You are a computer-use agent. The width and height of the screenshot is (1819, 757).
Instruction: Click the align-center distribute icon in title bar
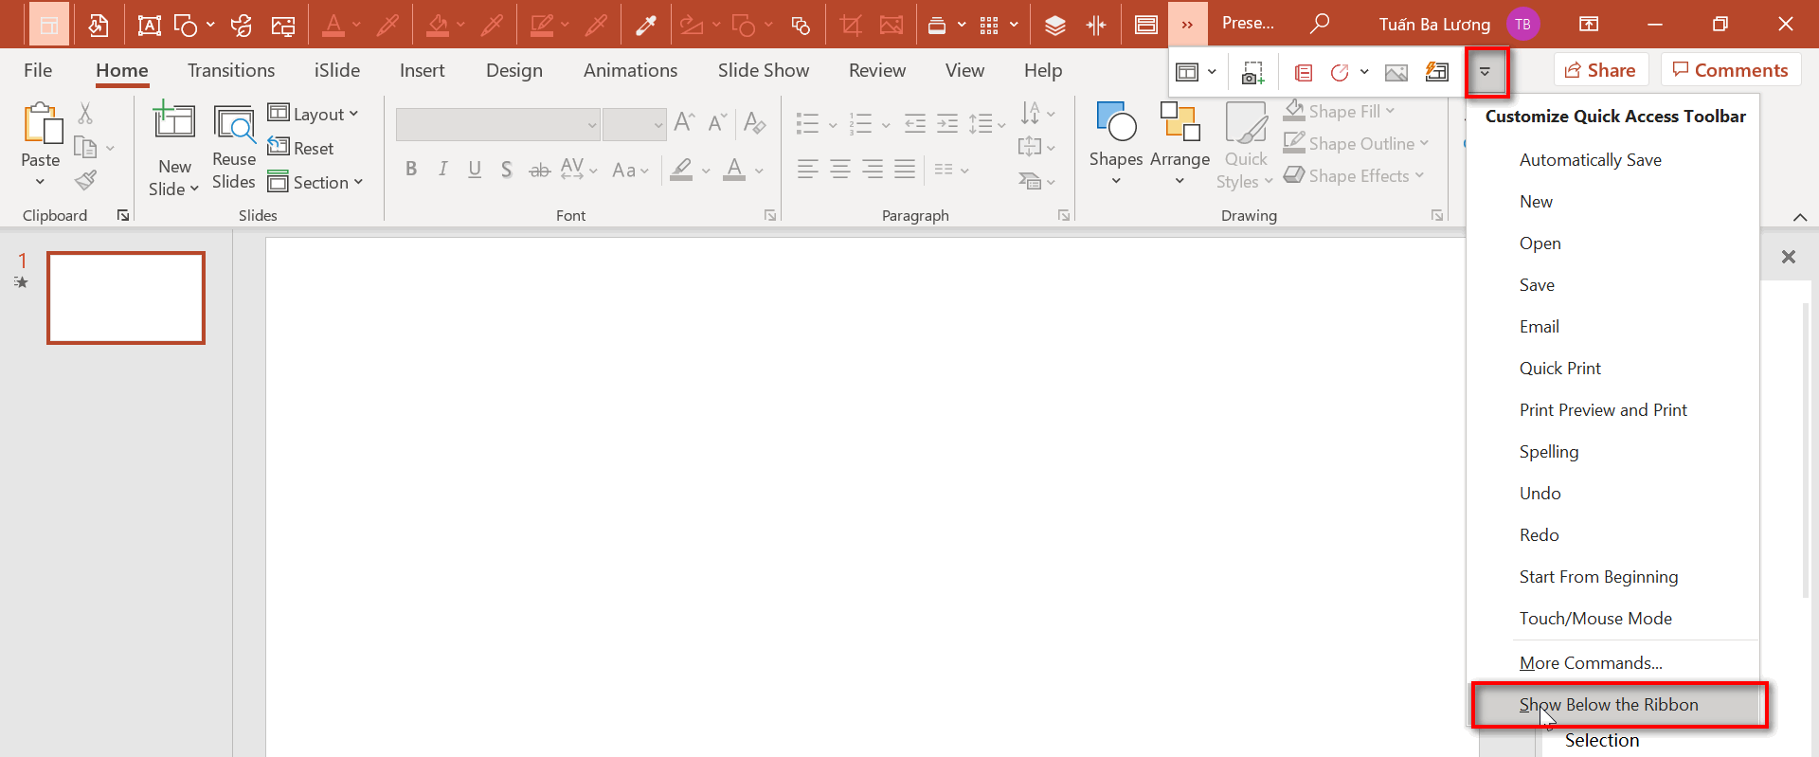pyautogui.click(x=1096, y=25)
